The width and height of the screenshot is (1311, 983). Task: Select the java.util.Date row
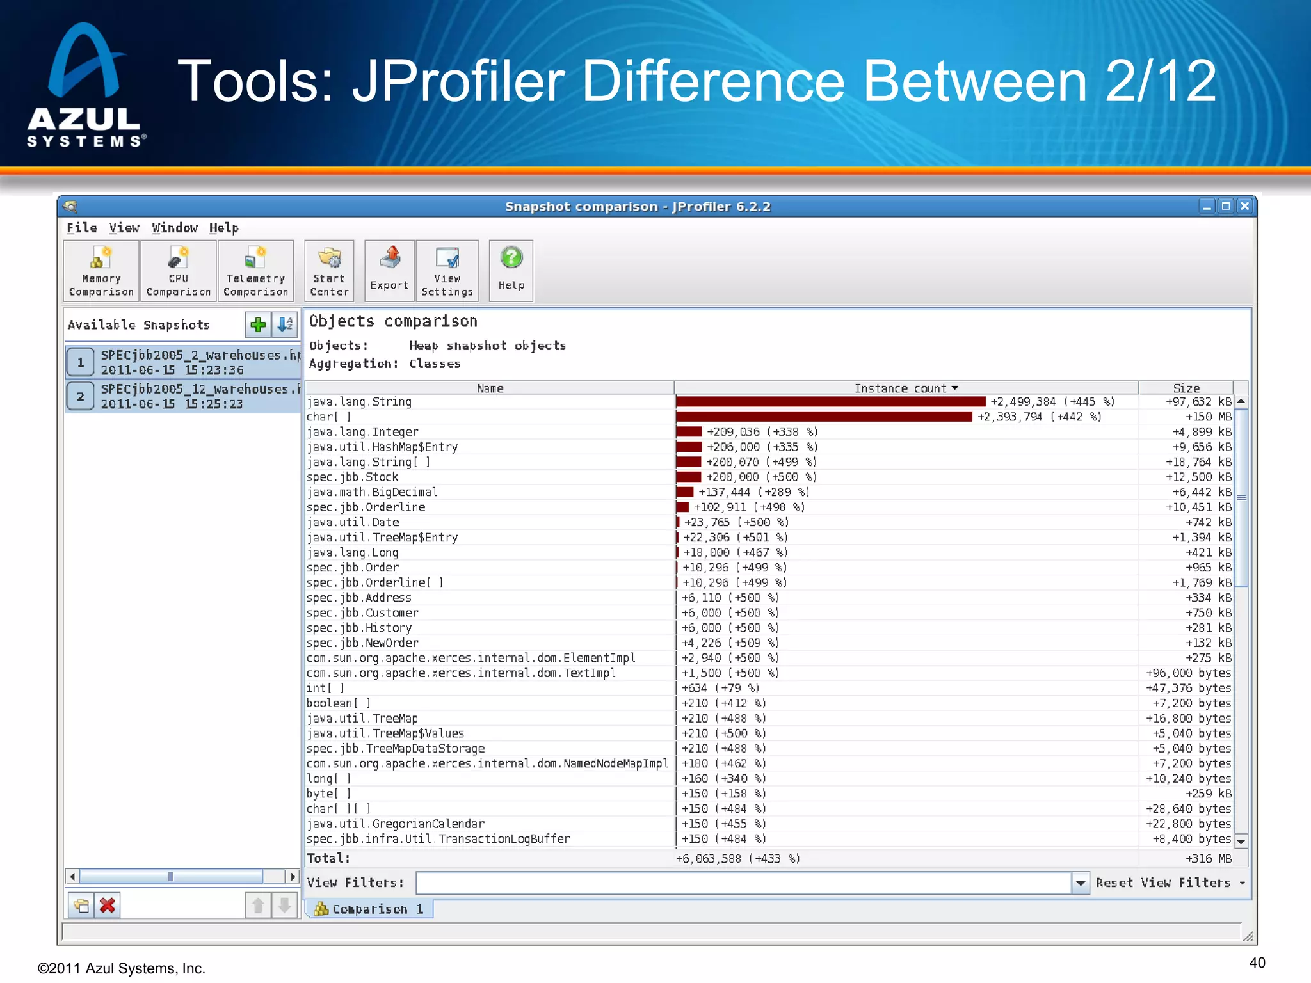pyautogui.click(x=769, y=522)
